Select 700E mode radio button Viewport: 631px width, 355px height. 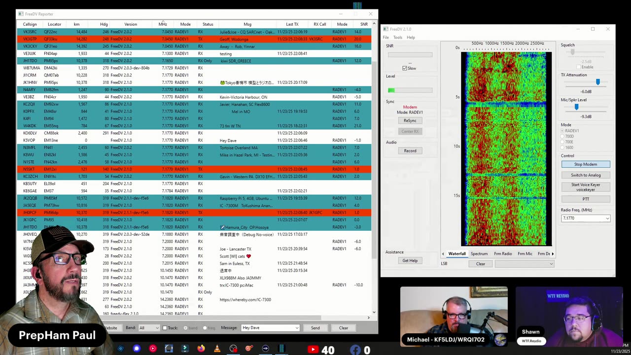pos(563,142)
